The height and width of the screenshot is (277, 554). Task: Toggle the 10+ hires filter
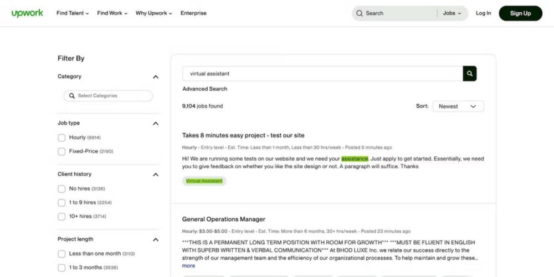[x=61, y=217]
